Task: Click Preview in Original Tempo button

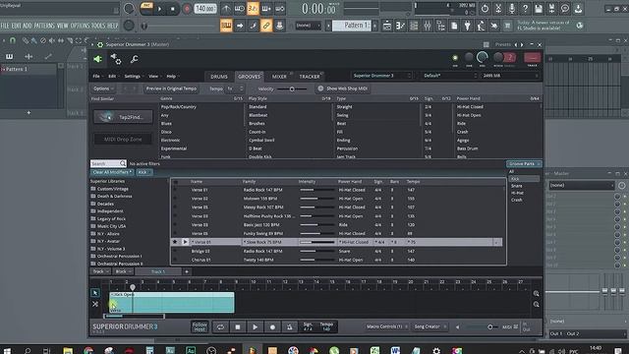Action: (171, 88)
